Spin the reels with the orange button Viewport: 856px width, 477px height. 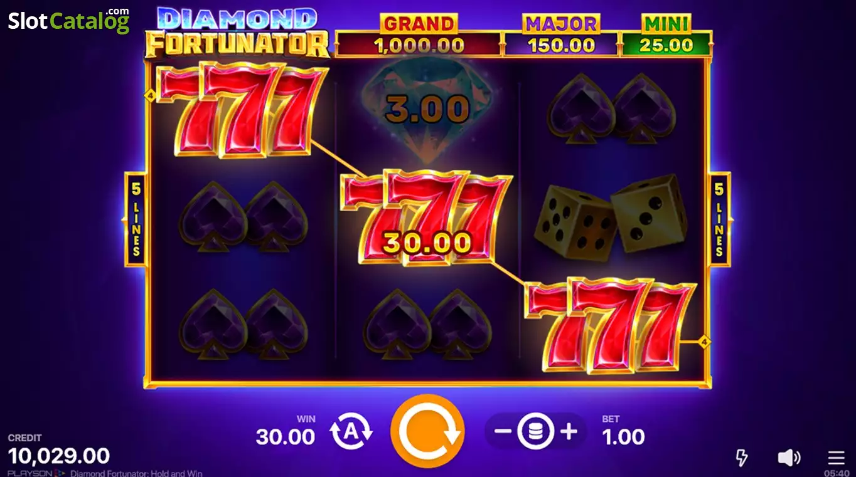(x=427, y=431)
